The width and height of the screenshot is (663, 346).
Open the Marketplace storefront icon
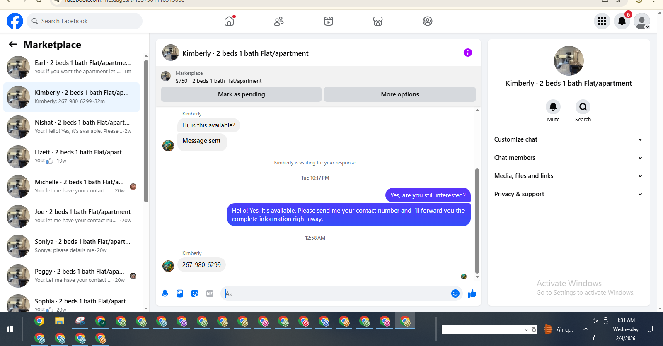pos(378,21)
